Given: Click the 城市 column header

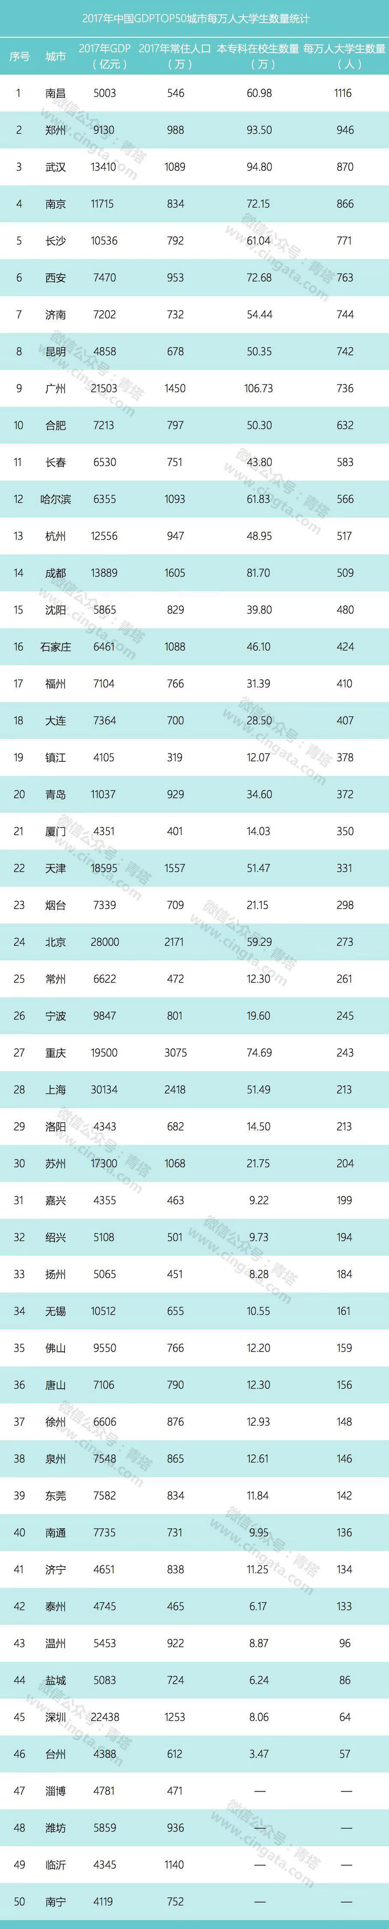Looking at the screenshot, I should (x=56, y=56).
